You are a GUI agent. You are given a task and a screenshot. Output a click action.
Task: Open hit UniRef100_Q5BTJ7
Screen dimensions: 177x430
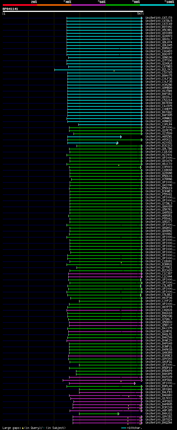click(x=159, y=325)
